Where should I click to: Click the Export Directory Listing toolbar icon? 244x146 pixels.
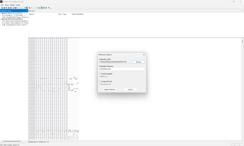click(x=39, y=8)
